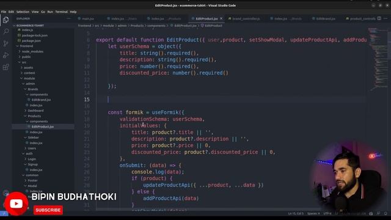This screenshot has height=220, width=391.
Task: Open the Run menu
Action: point(50,12)
